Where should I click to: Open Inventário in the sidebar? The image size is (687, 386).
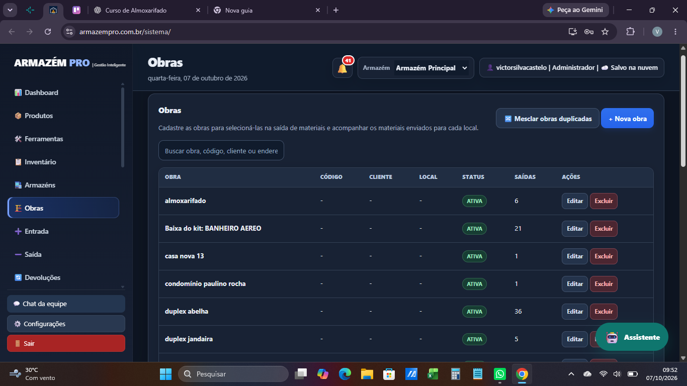[63, 162]
